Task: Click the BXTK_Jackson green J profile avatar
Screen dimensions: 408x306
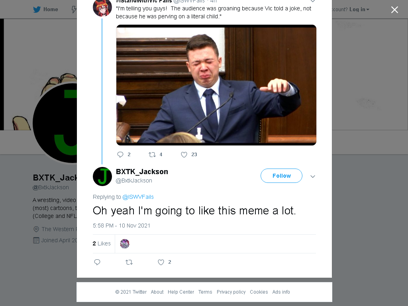Action: click(x=102, y=177)
